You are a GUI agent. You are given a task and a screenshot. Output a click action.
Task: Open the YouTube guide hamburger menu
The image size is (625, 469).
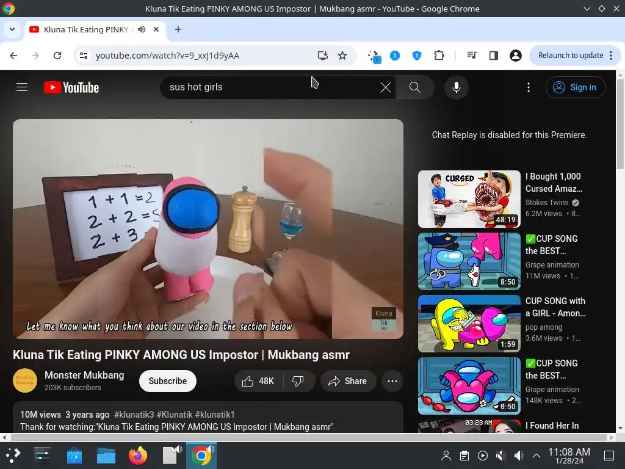(x=22, y=87)
